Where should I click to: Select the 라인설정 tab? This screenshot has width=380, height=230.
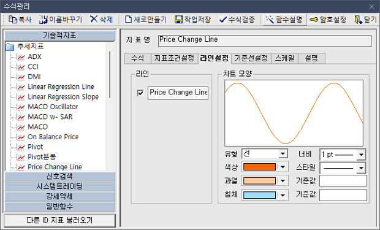pos(215,58)
